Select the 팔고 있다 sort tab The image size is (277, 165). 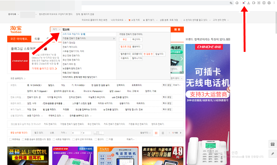click(x=39, y=133)
